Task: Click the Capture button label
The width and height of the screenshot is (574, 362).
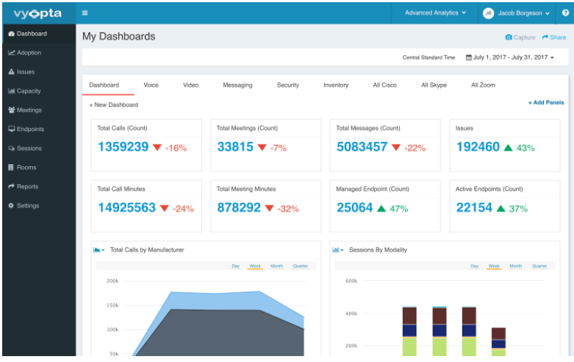Action: [524, 38]
